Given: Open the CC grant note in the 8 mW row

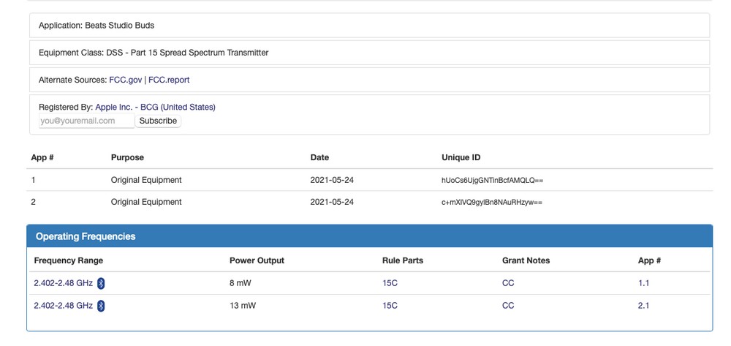Looking at the screenshot, I should 508,283.
